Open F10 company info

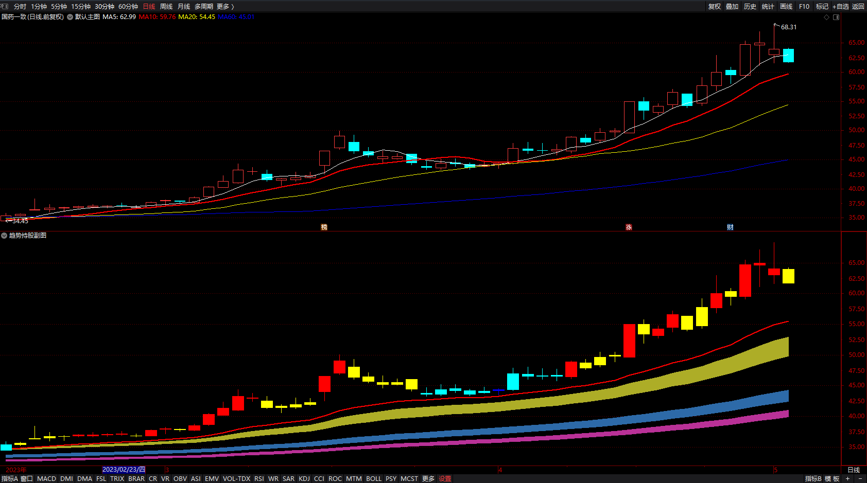804,6
